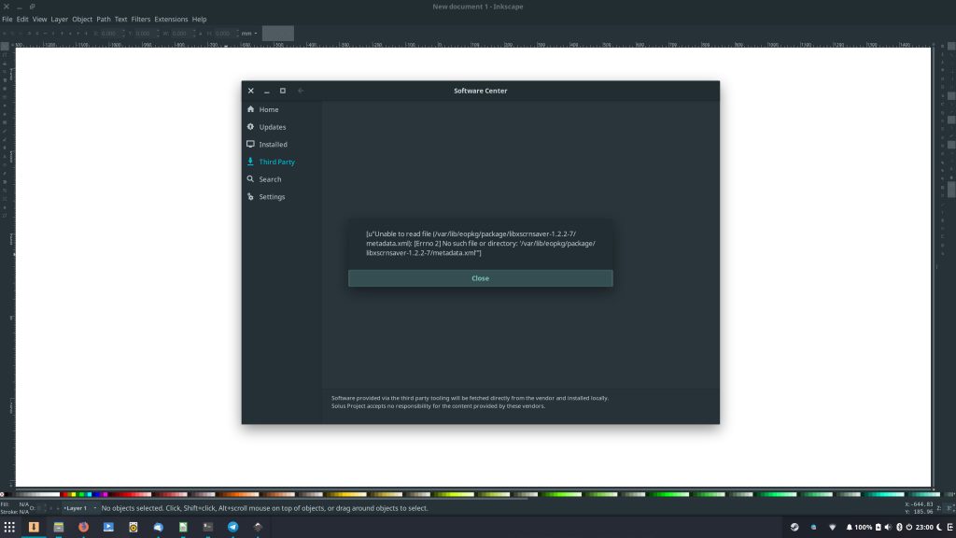
Task: Open the file manager from taskbar
Action: [x=59, y=527]
